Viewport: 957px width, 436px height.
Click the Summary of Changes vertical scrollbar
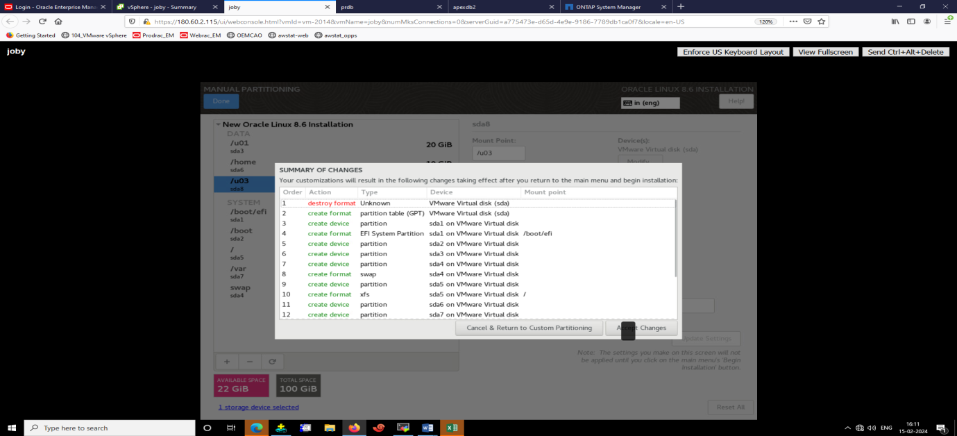677,238
